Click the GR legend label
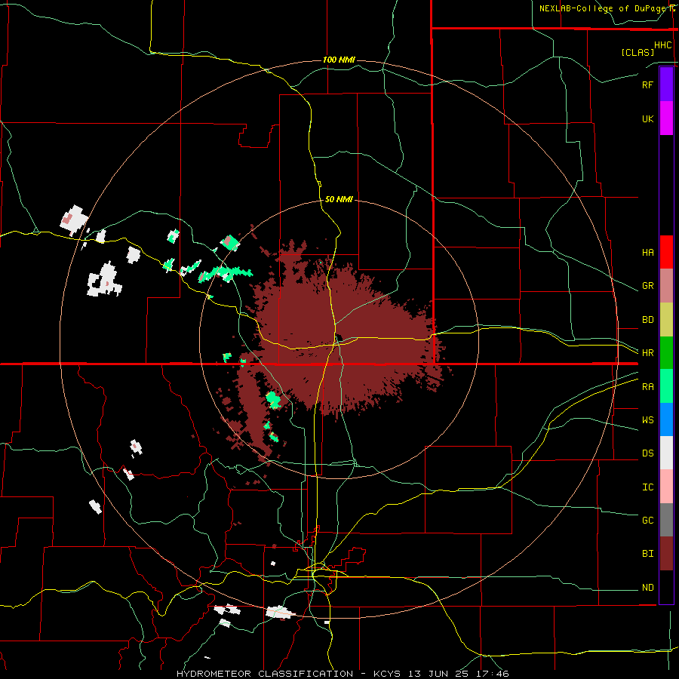 pos(647,286)
